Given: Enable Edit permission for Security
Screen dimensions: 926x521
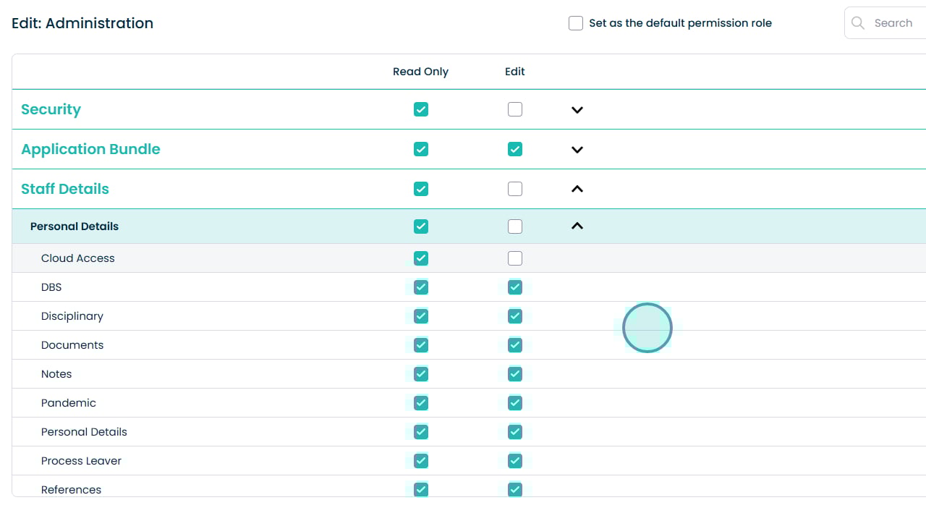Looking at the screenshot, I should (514, 109).
